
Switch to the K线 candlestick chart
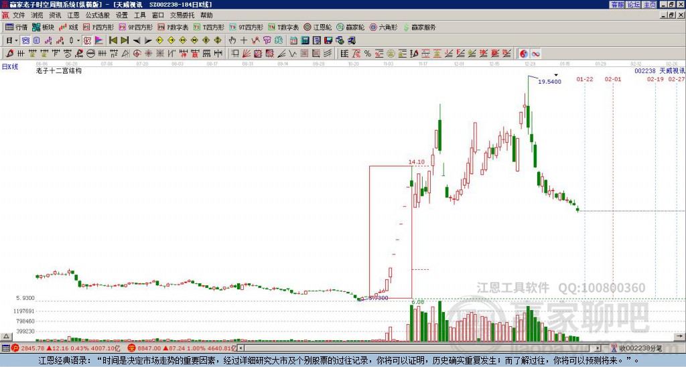[68, 27]
